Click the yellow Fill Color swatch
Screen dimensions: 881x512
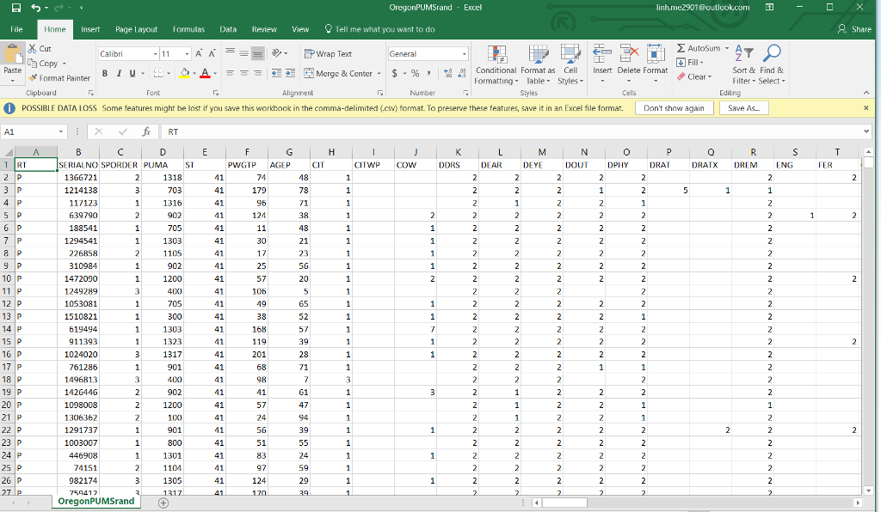pyautogui.click(x=183, y=74)
